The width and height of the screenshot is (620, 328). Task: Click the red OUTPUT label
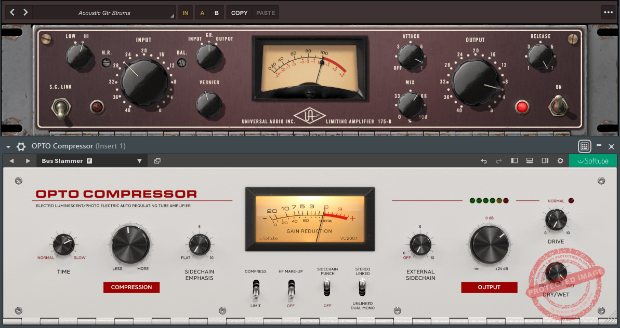click(x=489, y=288)
